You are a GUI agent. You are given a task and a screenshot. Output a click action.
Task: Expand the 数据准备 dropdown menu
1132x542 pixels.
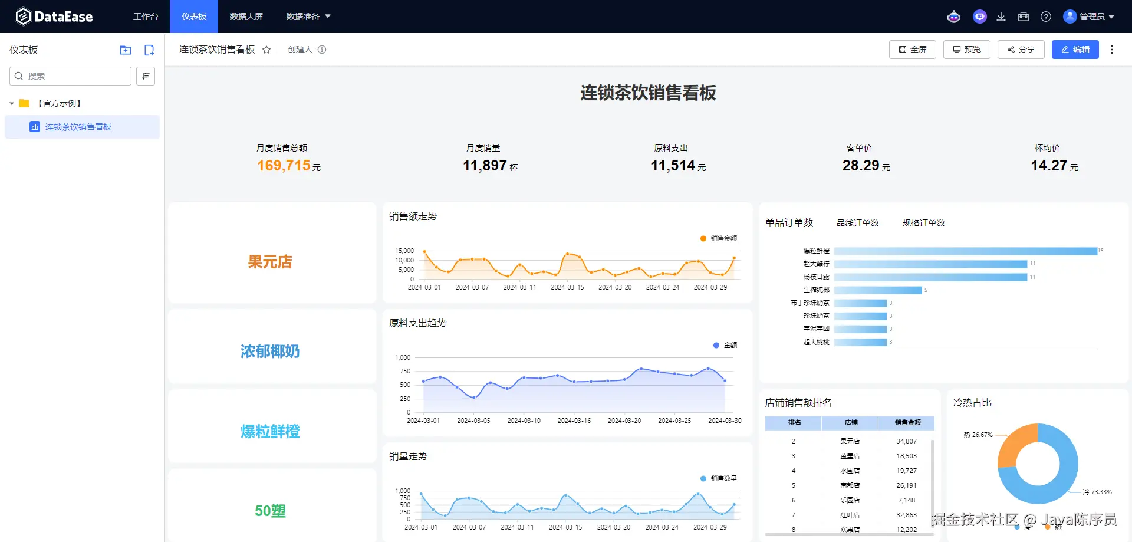pyautogui.click(x=308, y=17)
